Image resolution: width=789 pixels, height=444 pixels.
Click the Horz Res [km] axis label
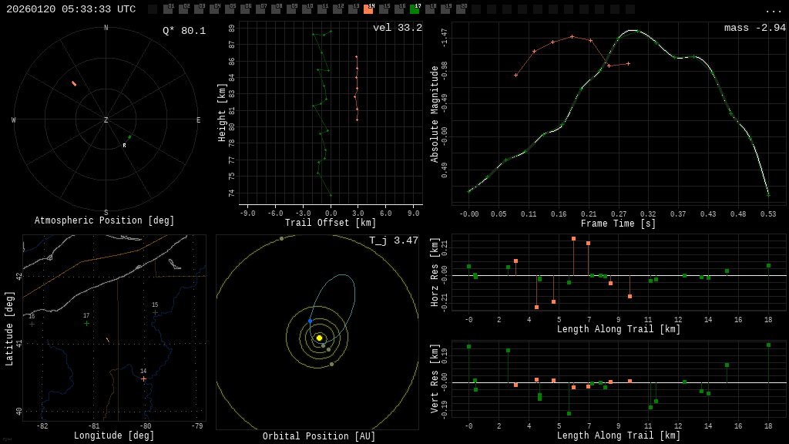pyautogui.click(x=435, y=272)
